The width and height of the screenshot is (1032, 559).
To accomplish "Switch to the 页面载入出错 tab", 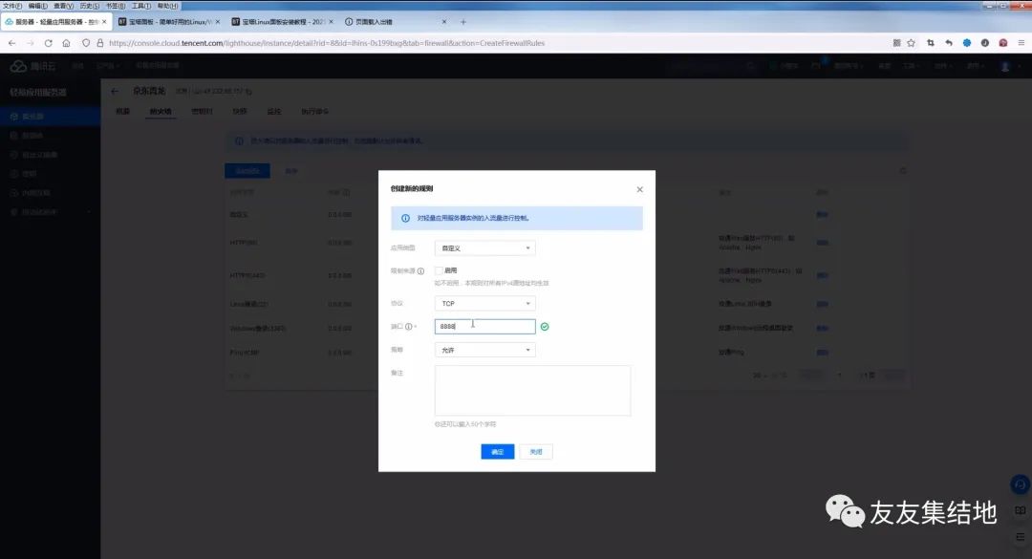I will 396,22.
